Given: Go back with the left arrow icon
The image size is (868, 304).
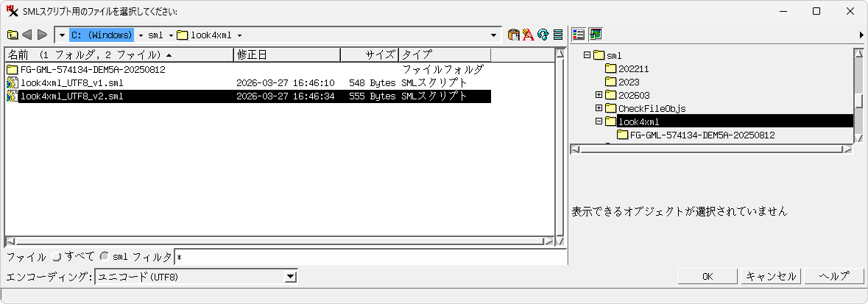Looking at the screenshot, I should click(27, 35).
